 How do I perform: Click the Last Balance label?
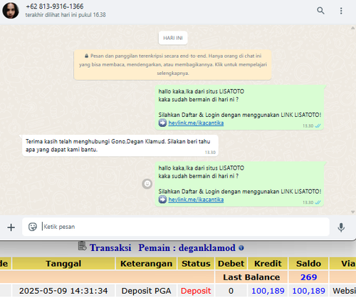click(x=251, y=277)
